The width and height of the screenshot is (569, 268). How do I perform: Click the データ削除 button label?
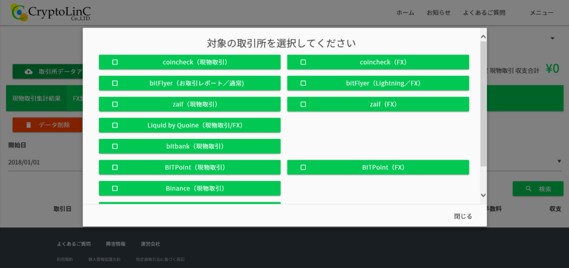(x=54, y=125)
